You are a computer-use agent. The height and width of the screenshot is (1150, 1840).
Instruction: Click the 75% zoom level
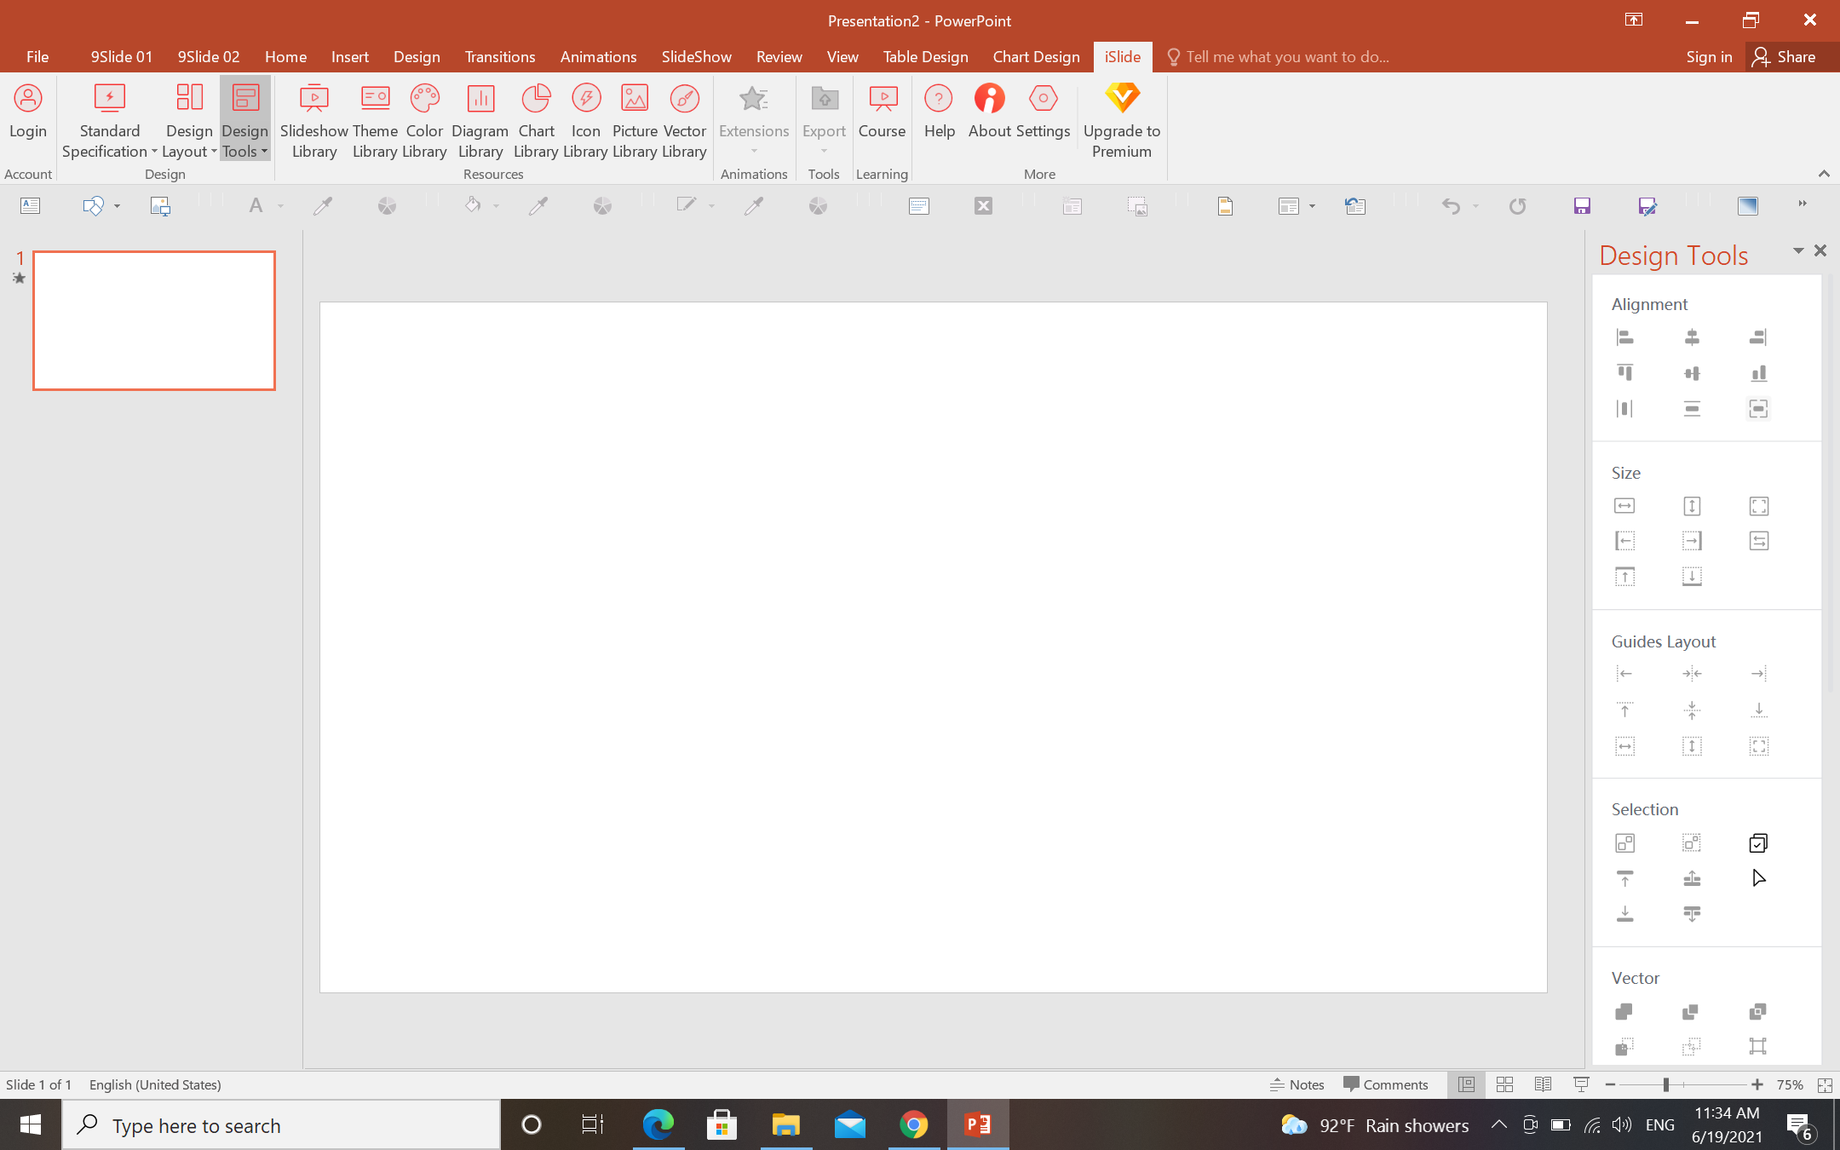(x=1790, y=1084)
